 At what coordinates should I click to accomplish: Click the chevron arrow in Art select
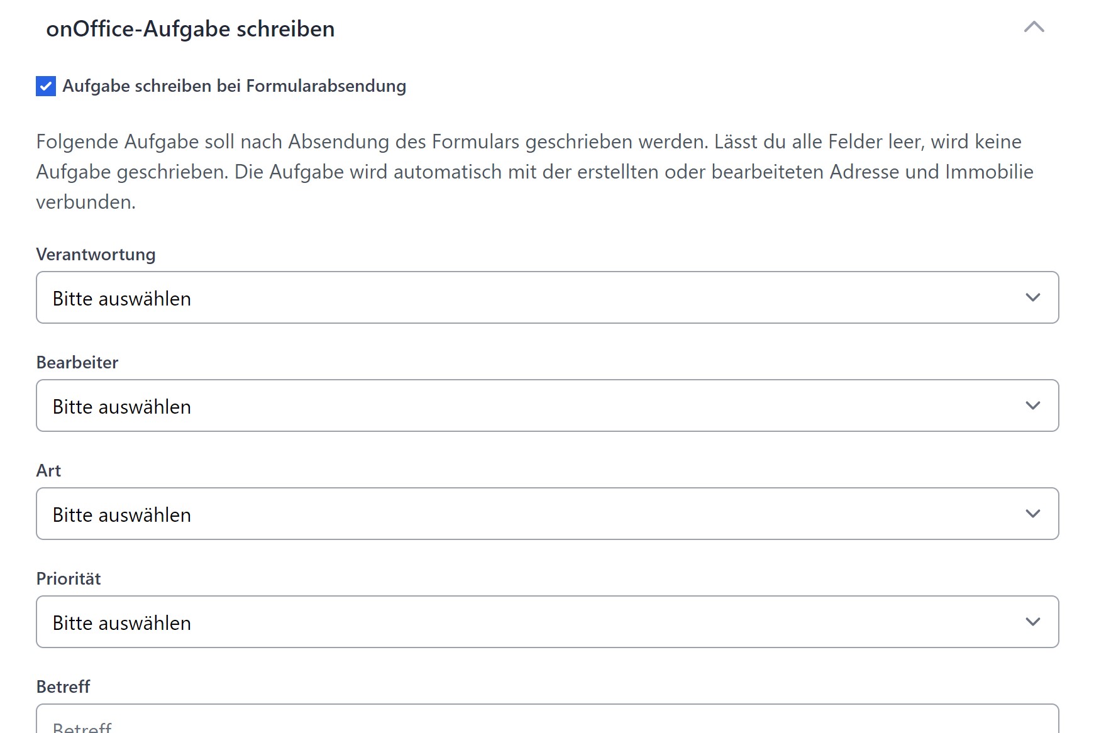[1032, 514]
